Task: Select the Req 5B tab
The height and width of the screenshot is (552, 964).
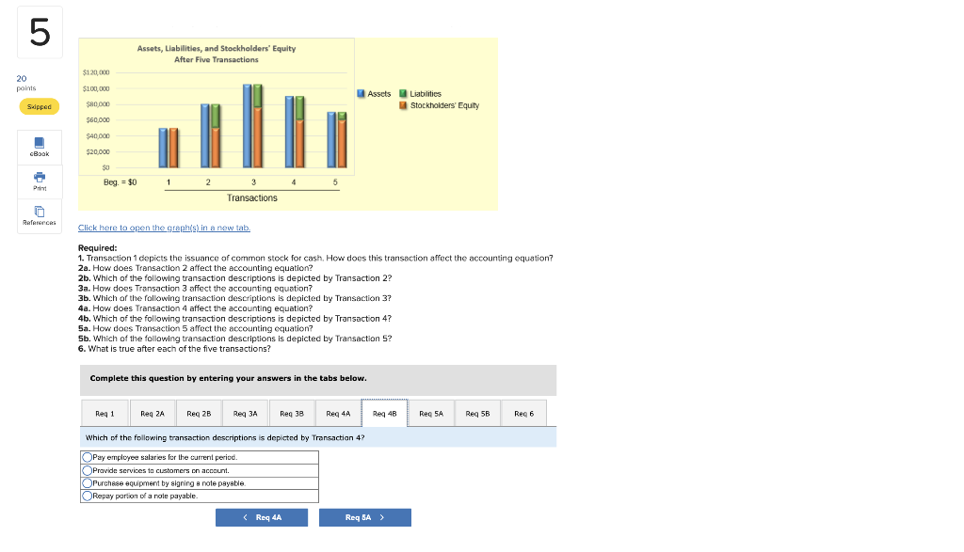Action: click(x=476, y=412)
